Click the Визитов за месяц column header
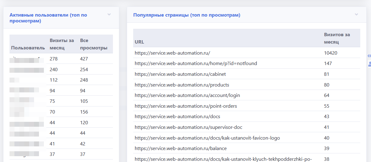Image resolution: width=371 pixels, height=162 pixels. pyautogui.click(x=337, y=38)
